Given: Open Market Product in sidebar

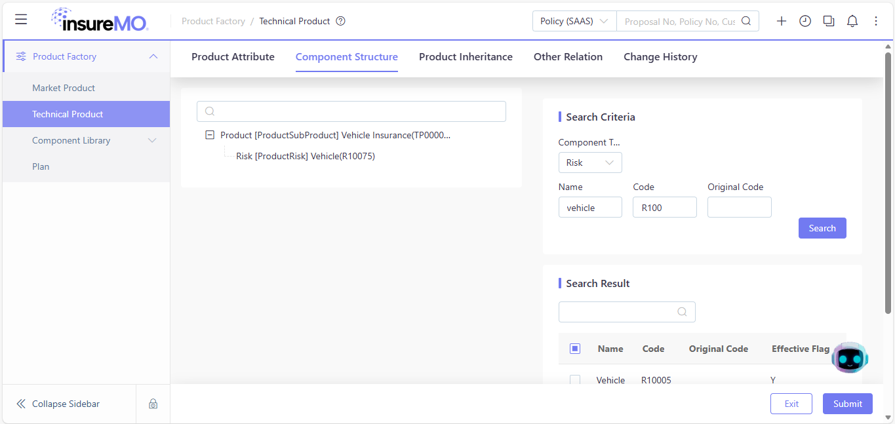Looking at the screenshot, I should (x=87, y=88).
